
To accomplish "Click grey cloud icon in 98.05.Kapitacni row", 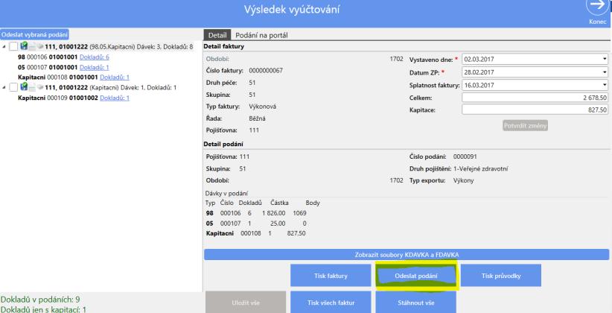I will click(x=39, y=47).
